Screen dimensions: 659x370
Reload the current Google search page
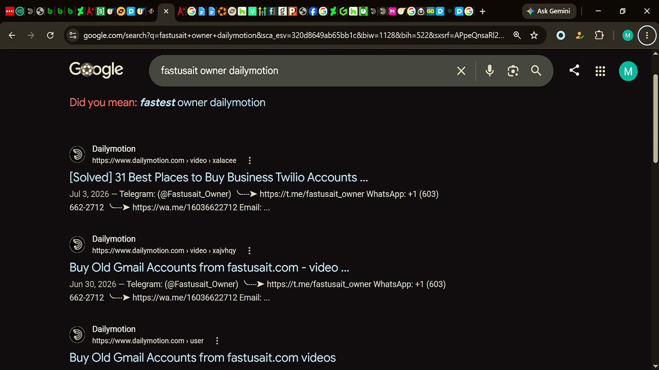pyautogui.click(x=50, y=35)
